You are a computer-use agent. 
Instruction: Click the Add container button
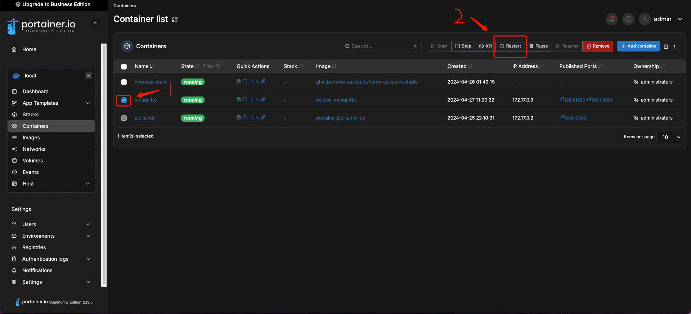pyautogui.click(x=638, y=46)
